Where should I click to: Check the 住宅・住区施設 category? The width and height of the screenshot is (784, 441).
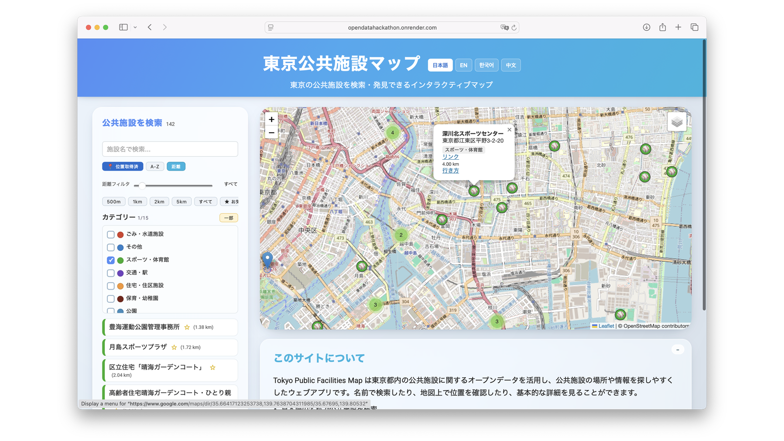[x=111, y=286]
